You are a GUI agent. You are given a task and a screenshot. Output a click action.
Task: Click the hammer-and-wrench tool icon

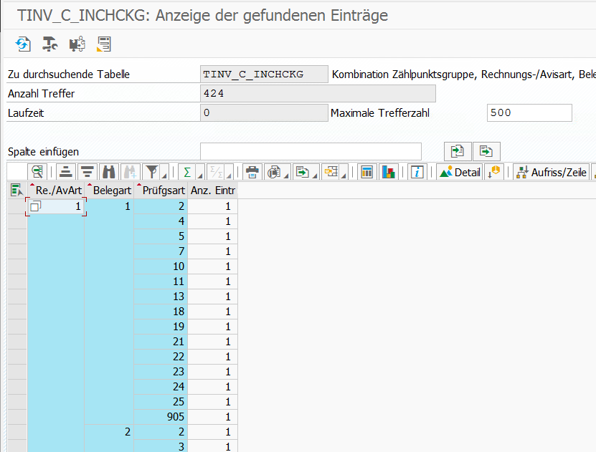pyautogui.click(x=49, y=44)
